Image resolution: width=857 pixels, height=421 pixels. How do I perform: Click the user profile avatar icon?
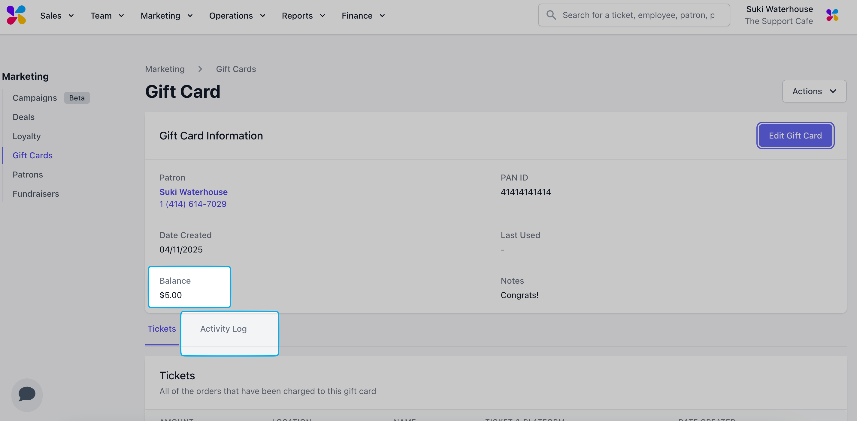click(832, 15)
